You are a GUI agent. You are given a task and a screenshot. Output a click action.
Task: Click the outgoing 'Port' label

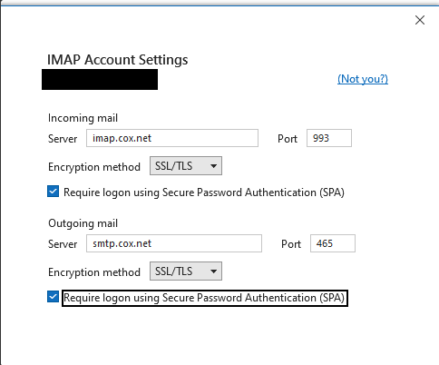pyautogui.click(x=291, y=244)
